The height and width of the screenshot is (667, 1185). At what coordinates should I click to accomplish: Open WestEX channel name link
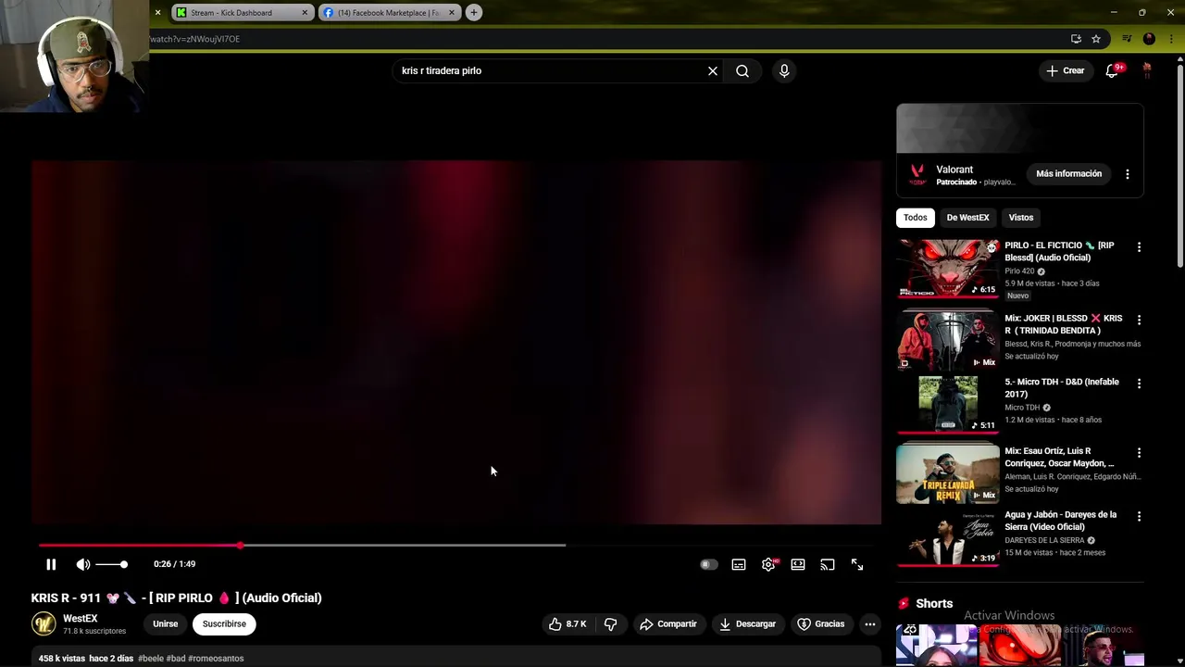pos(80,618)
